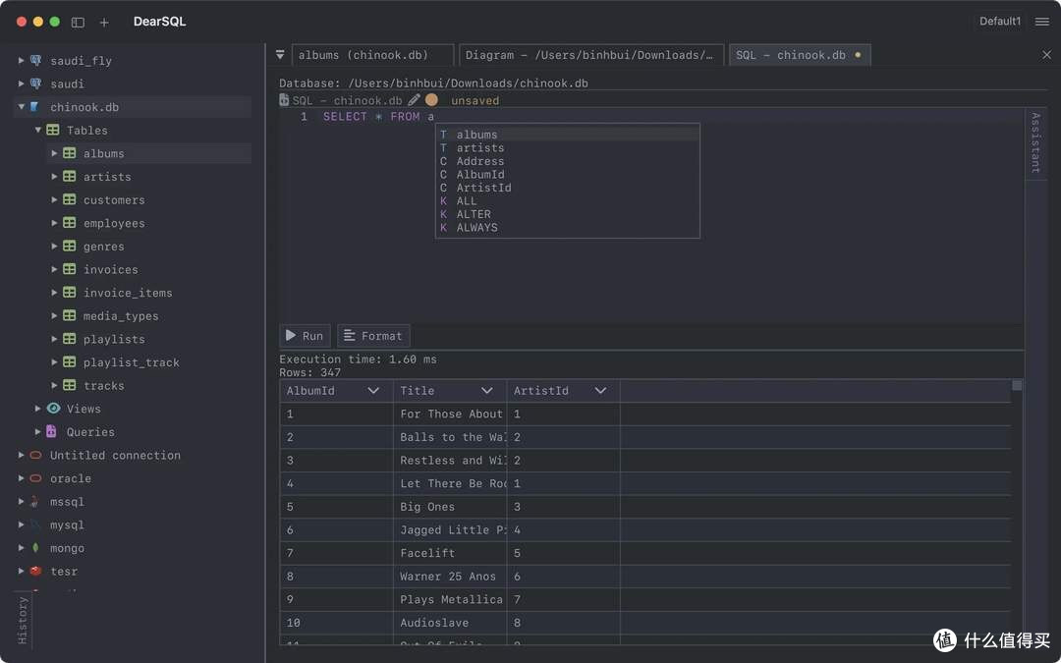The width and height of the screenshot is (1061, 663).
Task: Pick ALTER keyword suggestion
Action: [567, 214]
